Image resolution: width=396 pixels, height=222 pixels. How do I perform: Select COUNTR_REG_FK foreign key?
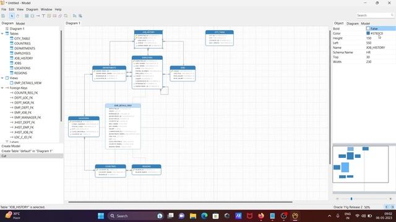(26, 92)
